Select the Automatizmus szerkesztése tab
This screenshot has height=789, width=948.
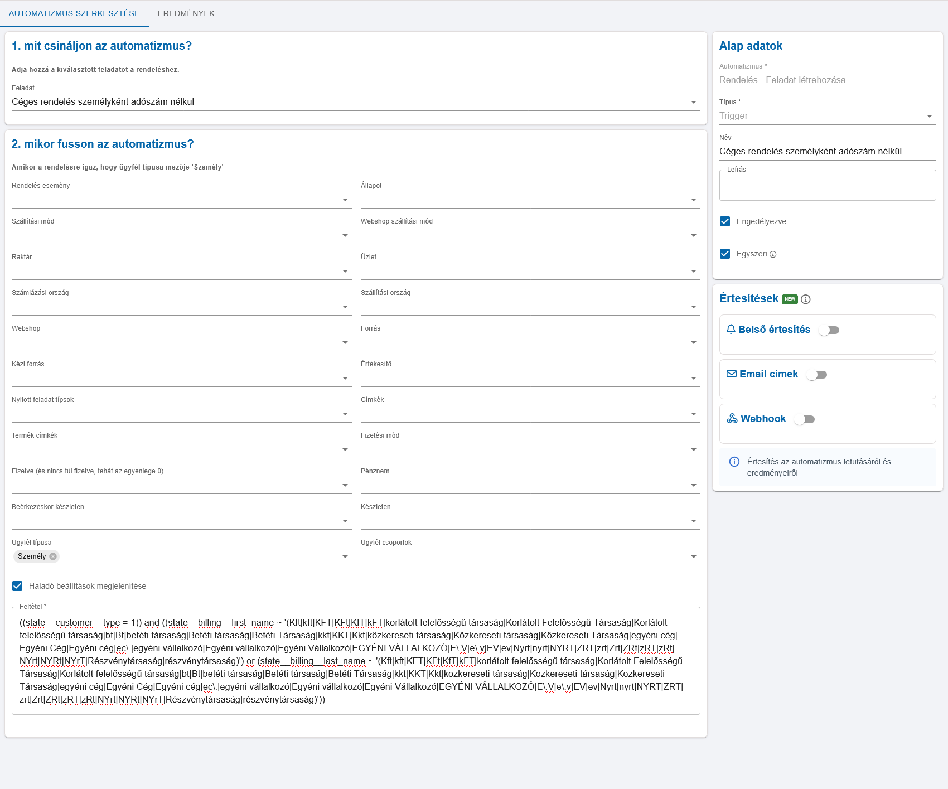click(74, 13)
